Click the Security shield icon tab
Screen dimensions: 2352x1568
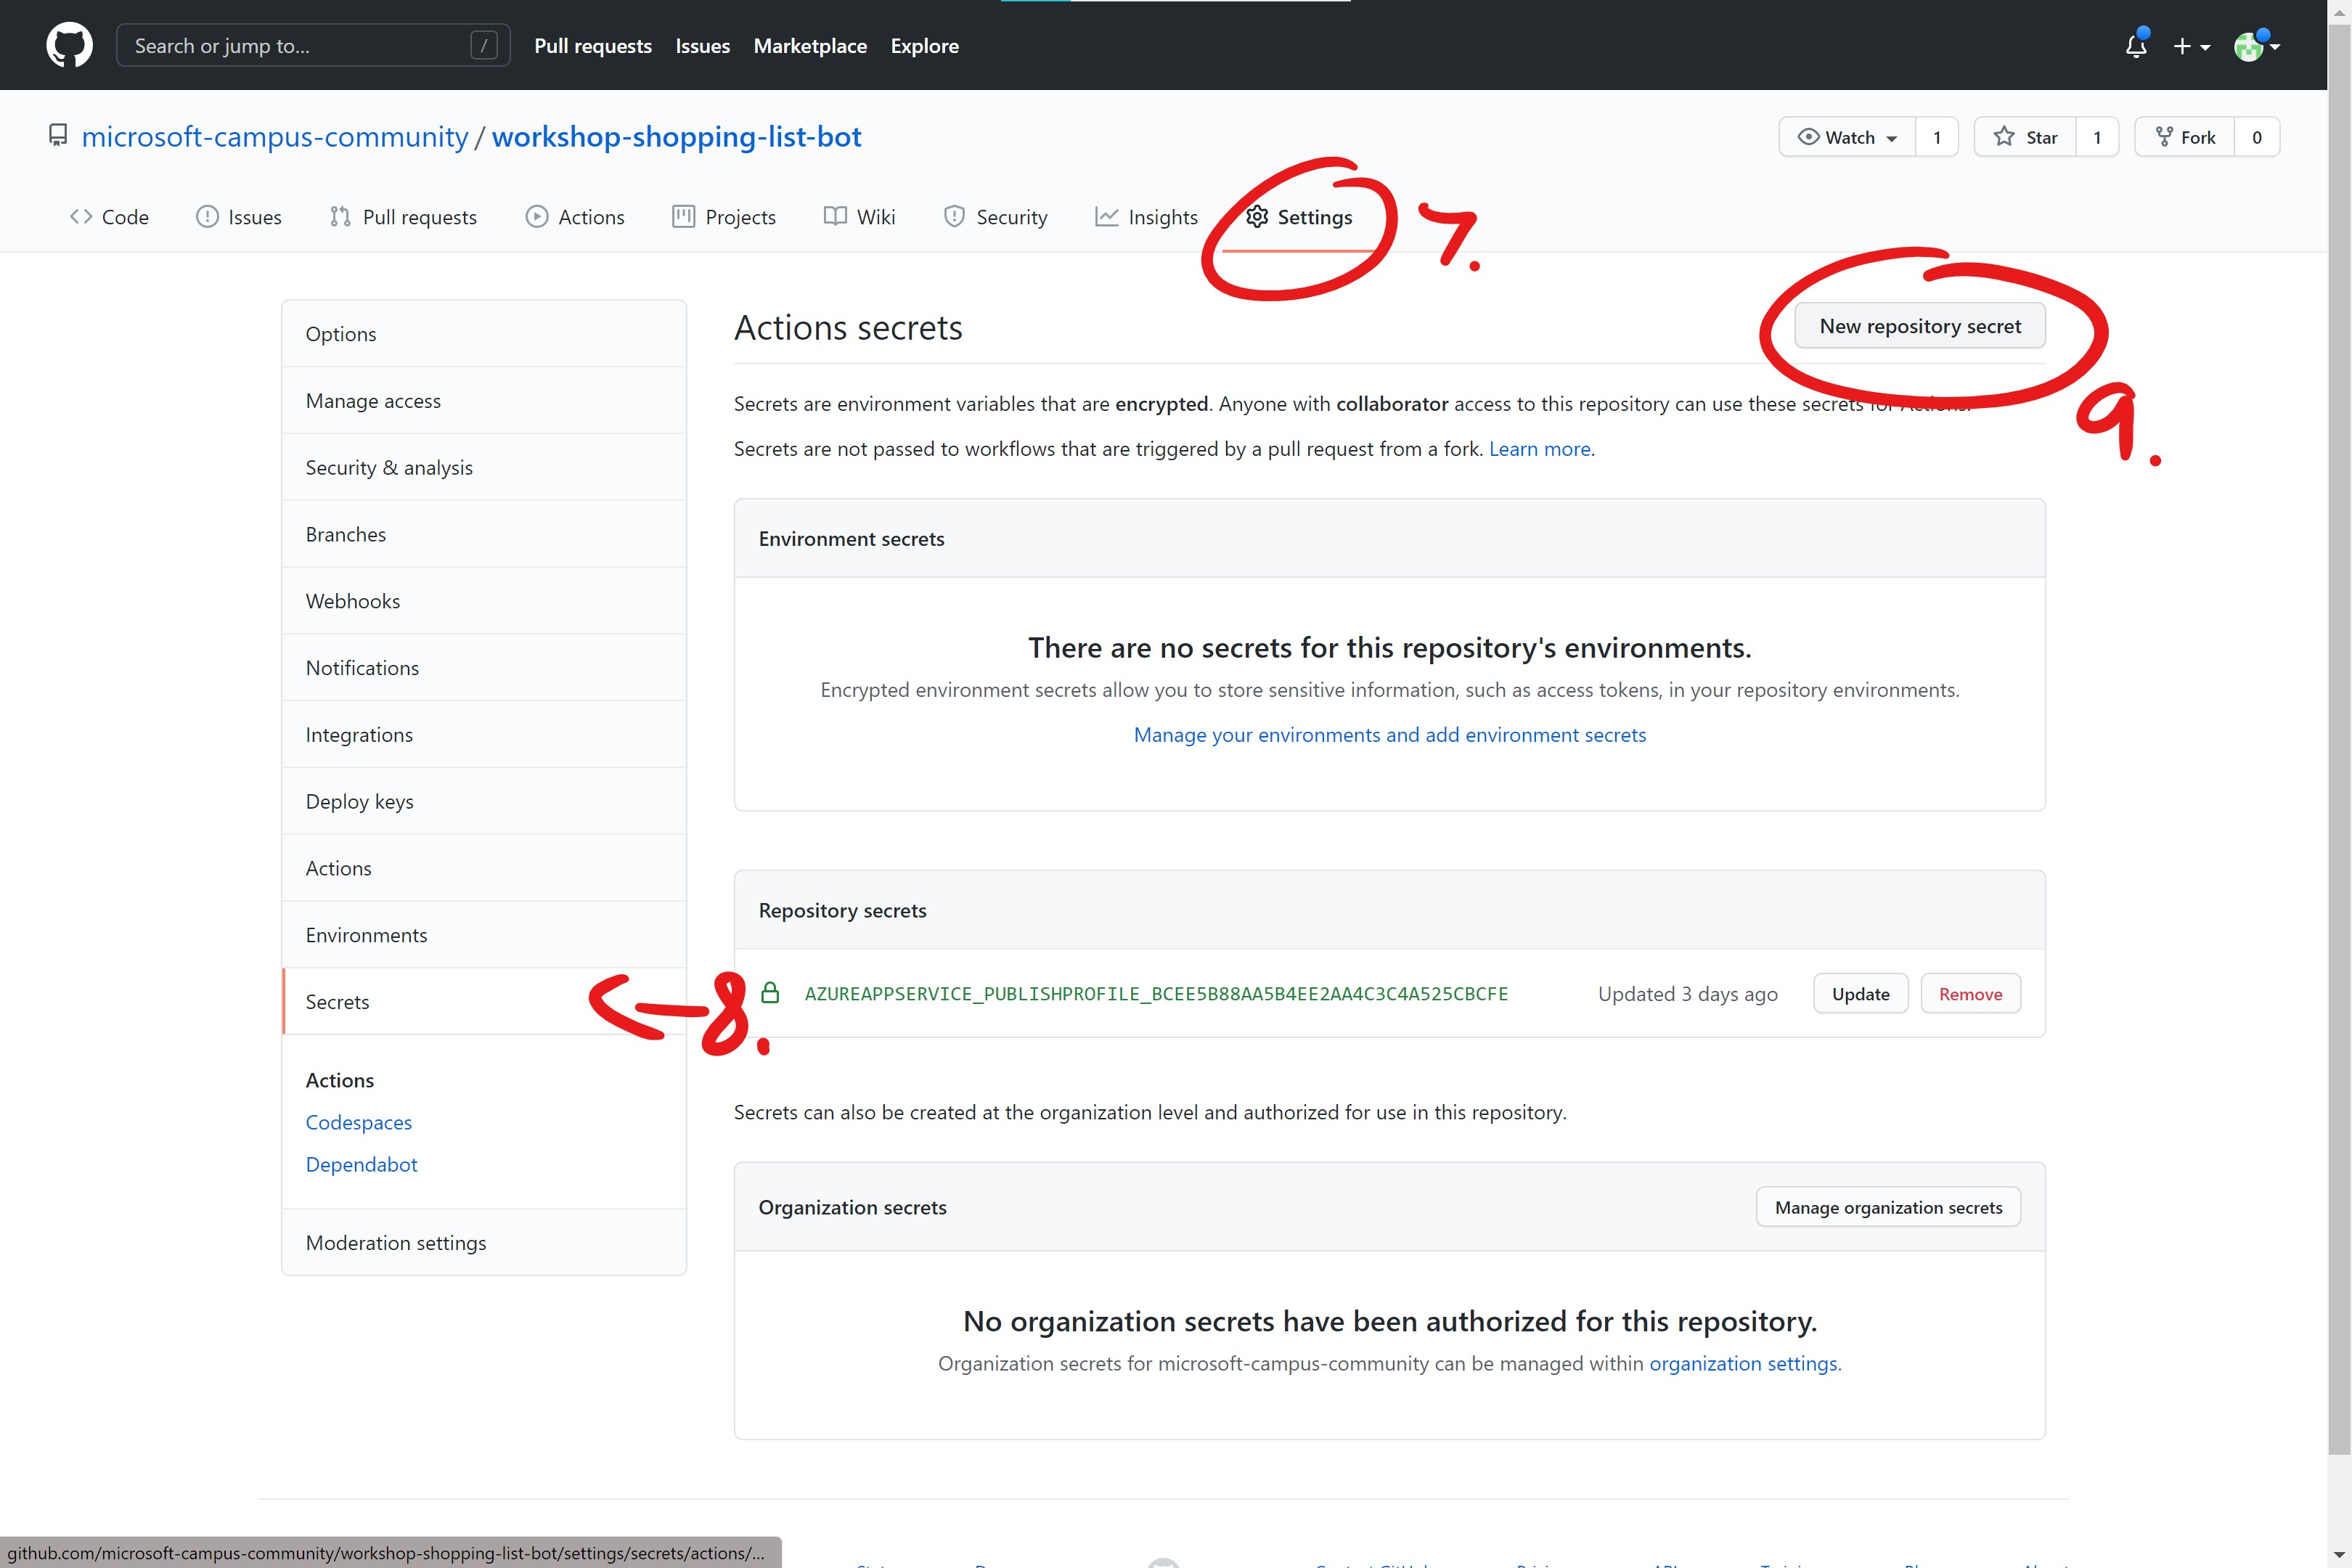point(995,217)
